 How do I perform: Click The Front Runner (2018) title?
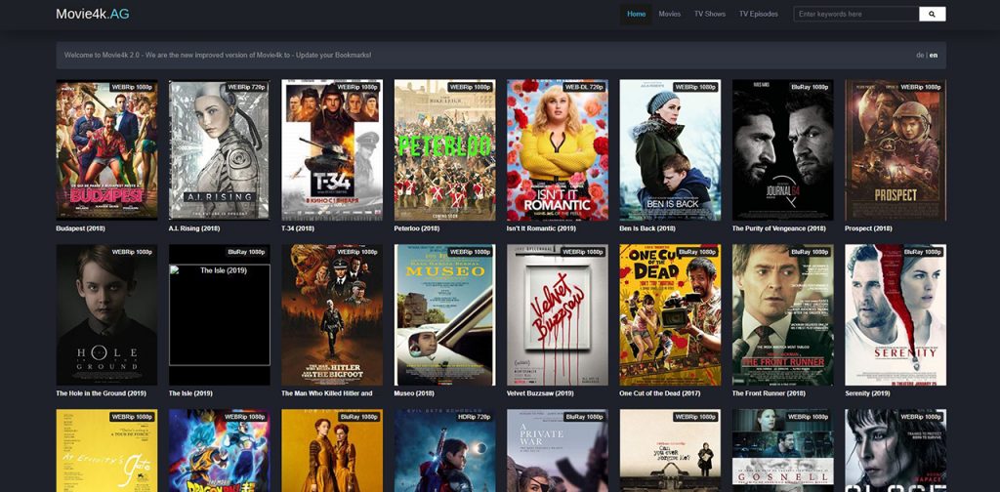tap(769, 393)
